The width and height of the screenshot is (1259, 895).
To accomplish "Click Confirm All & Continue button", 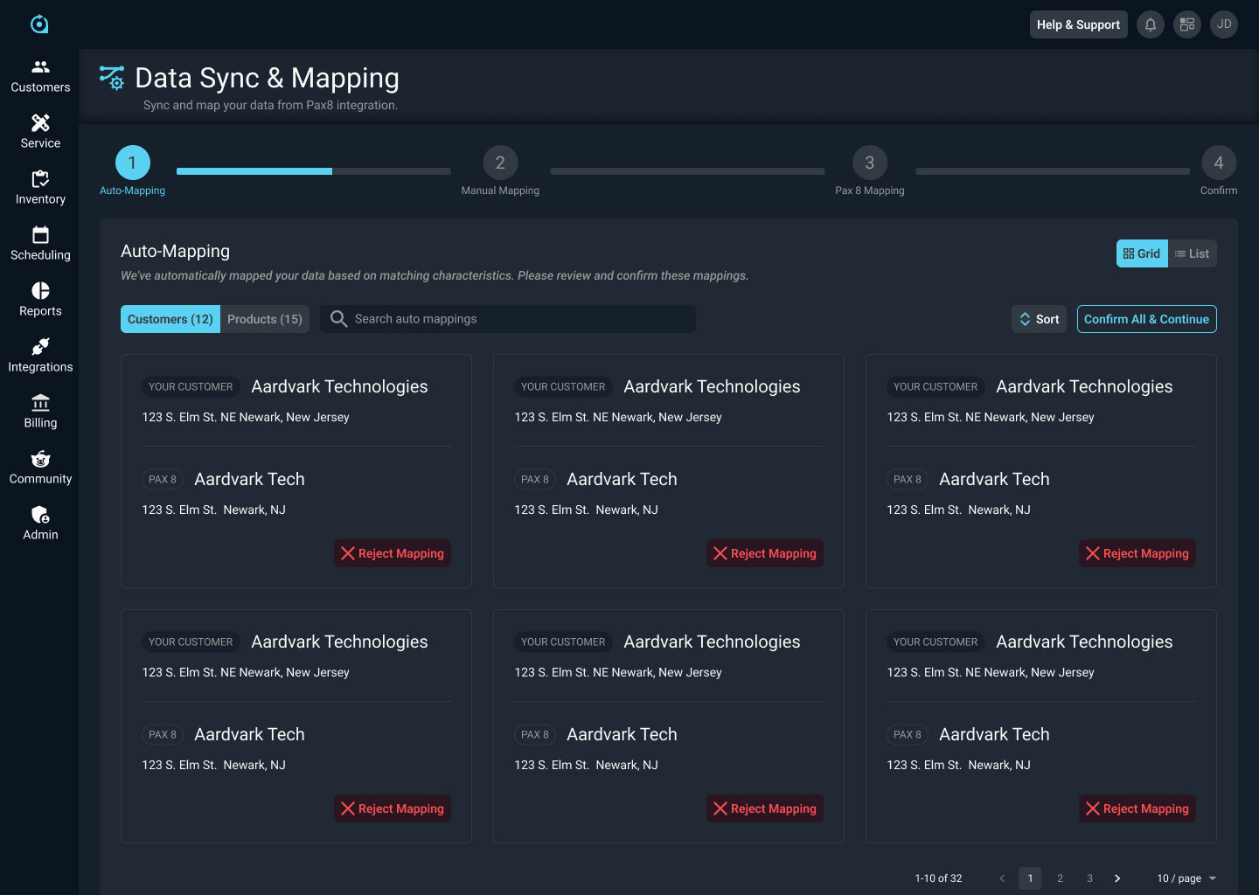I will click(x=1146, y=319).
